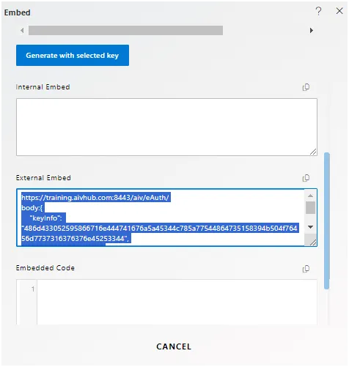This screenshot has height=367, width=349.
Task: Close the Embed dialog
Action: point(339,11)
